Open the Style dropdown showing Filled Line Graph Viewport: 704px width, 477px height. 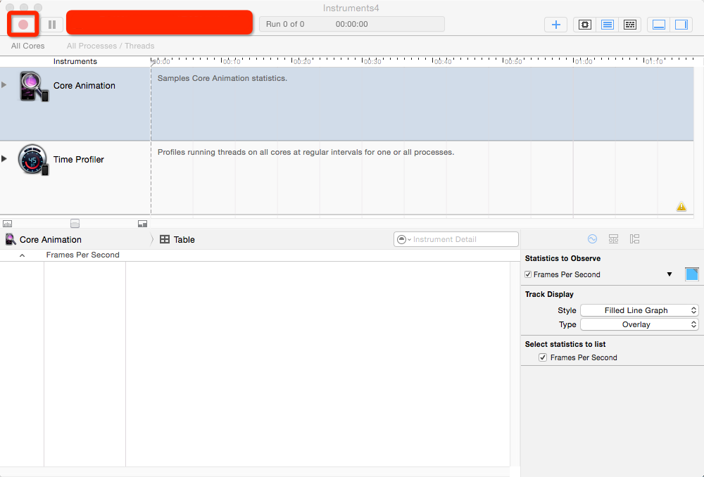(639, 310)
